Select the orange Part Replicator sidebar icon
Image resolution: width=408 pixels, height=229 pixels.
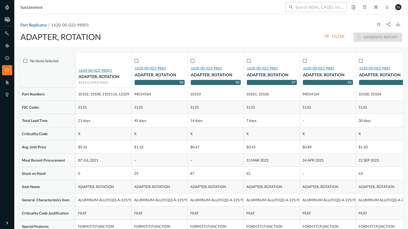pos(7,70)
